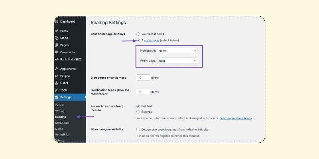Screen dimensions: 319x159
Task: Click the Media library icon in sidebar
Action: click(57, 38)
